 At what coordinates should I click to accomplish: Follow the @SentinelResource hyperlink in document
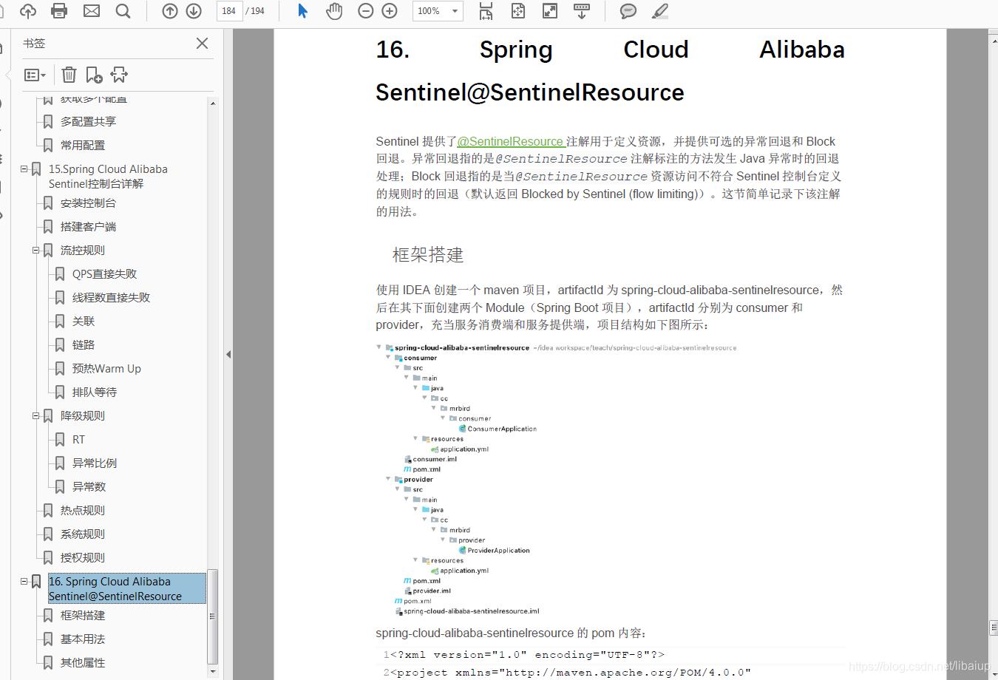pos(511,141)
